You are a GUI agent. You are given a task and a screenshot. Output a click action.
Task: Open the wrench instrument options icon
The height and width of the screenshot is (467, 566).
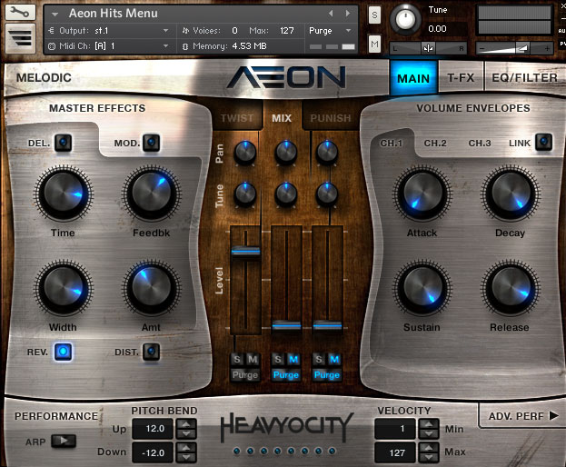click(x=21, y=13)
